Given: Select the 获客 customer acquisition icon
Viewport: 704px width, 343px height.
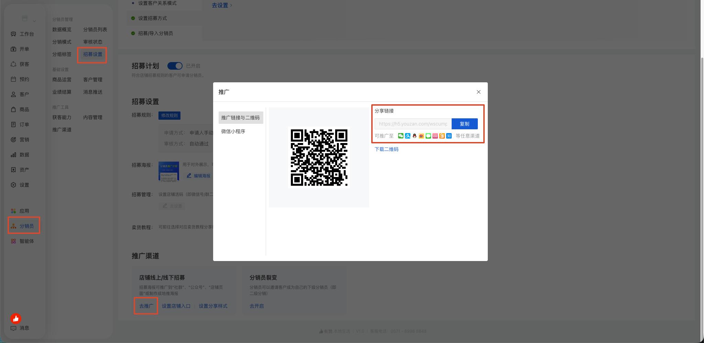Looking at the screenshot, I should tap(13, 64).
